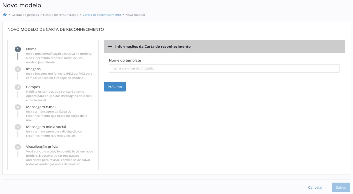The width and height of the screenshot is (353, 194).
Task: Open Cartas de reconhecimento breadcrumb link
Action: (x=102, y=15)
